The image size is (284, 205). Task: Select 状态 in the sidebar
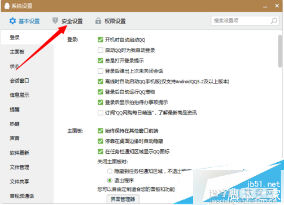click(x=28, y=66)
